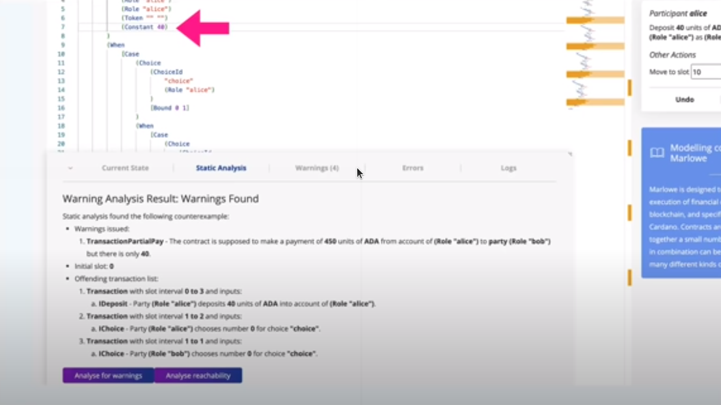Click the topmost orange marker on the editor scrollbar
Viewport: 721px width, 405px height.
click(629, 87)
